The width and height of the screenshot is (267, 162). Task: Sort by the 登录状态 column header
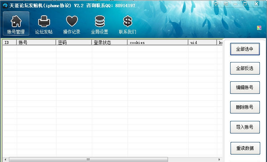[x=110, y=42]
